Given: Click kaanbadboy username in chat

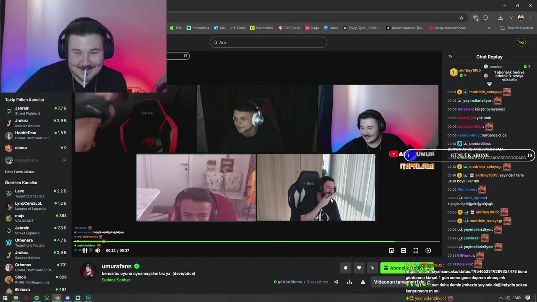Looking at the screenshot, I should click(468, 135).
